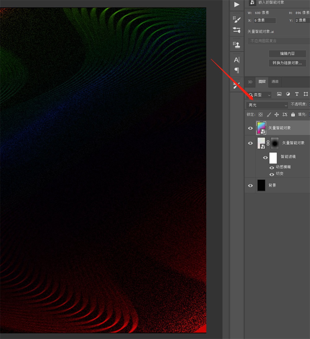Open the Paragraph panel icon
310x339 pixels.
point(237,70)
